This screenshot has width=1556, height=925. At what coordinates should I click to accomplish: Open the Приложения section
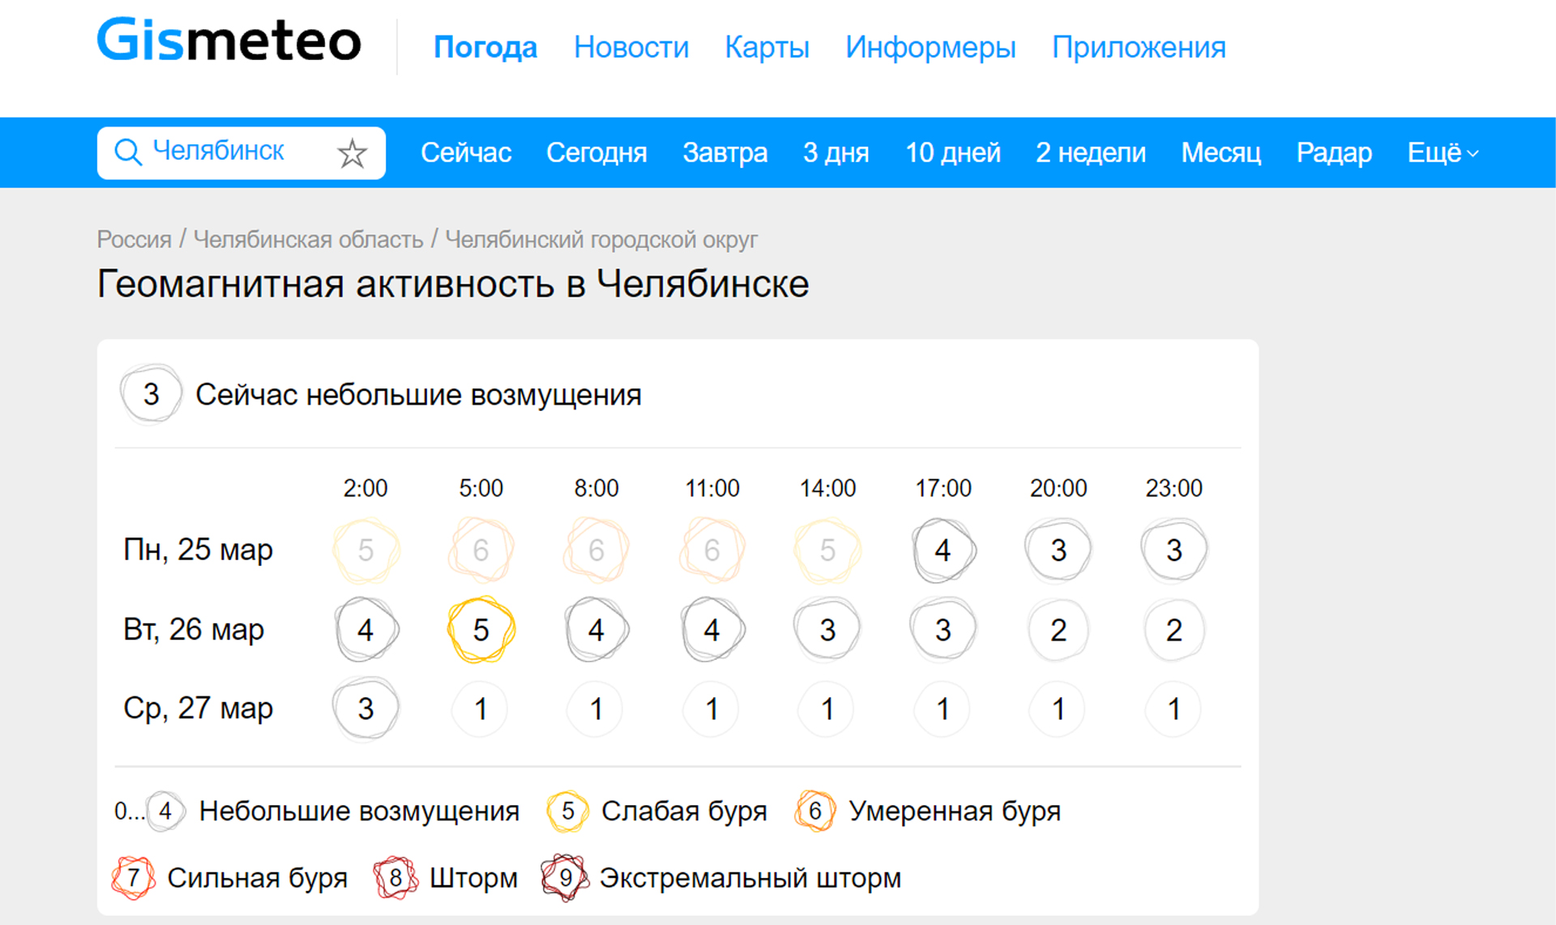pyautogui.click(x=1139, y=47)
